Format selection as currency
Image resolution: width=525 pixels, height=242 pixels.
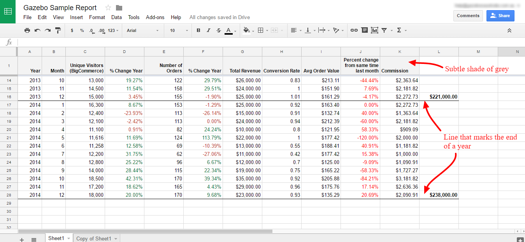(x=72, y=30)
